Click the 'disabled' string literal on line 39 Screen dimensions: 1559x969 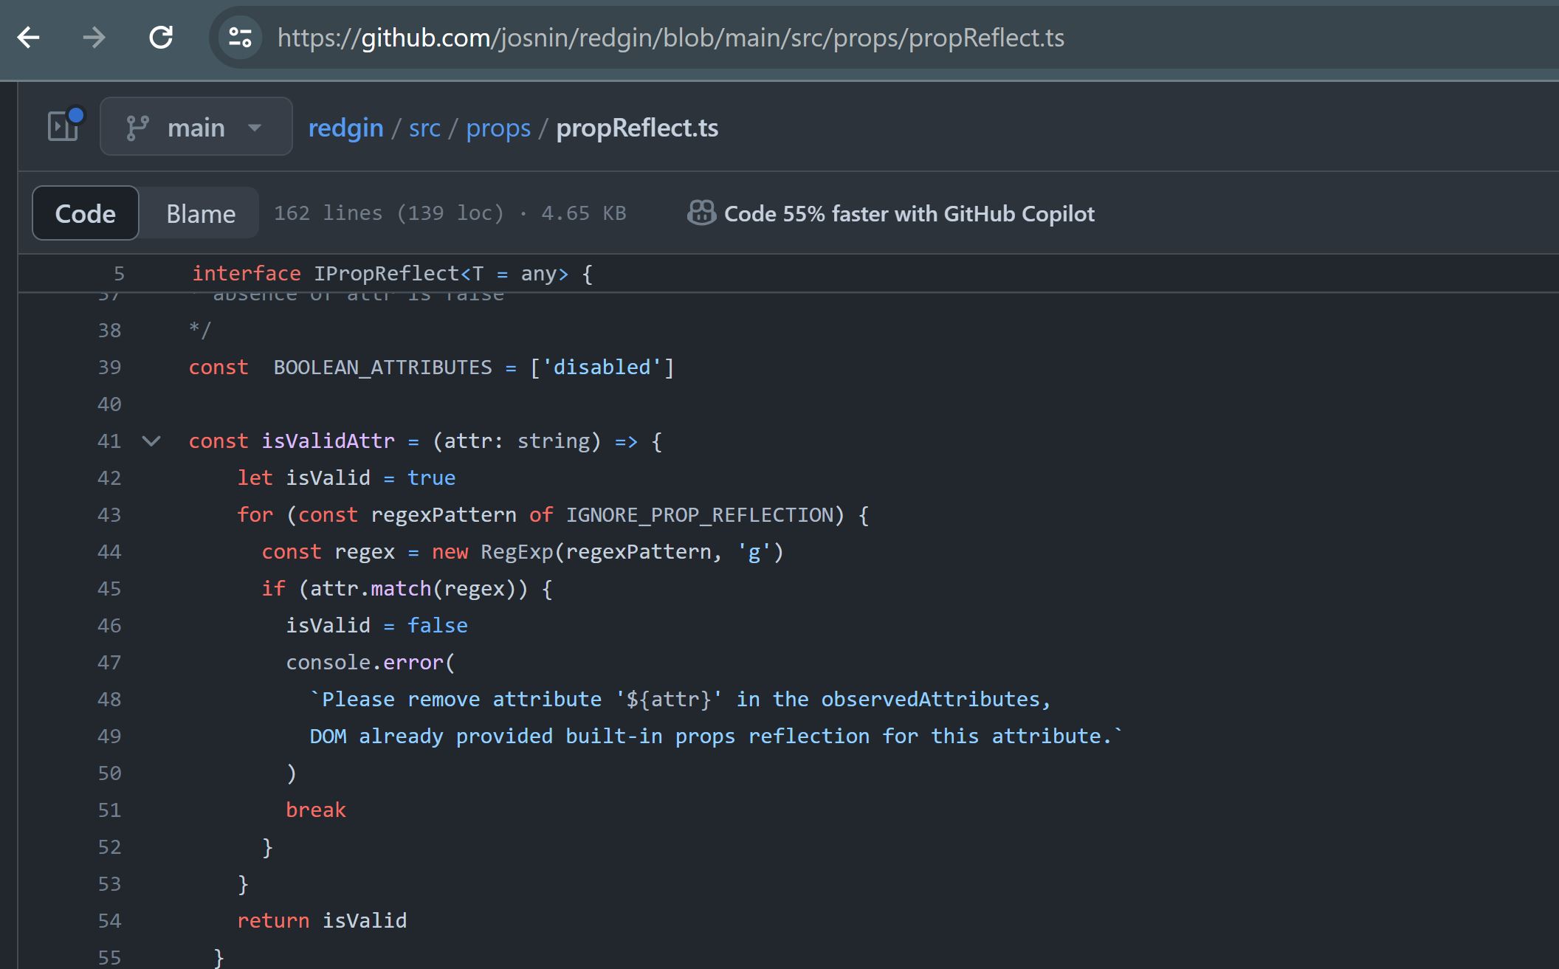tap(602, 368)
